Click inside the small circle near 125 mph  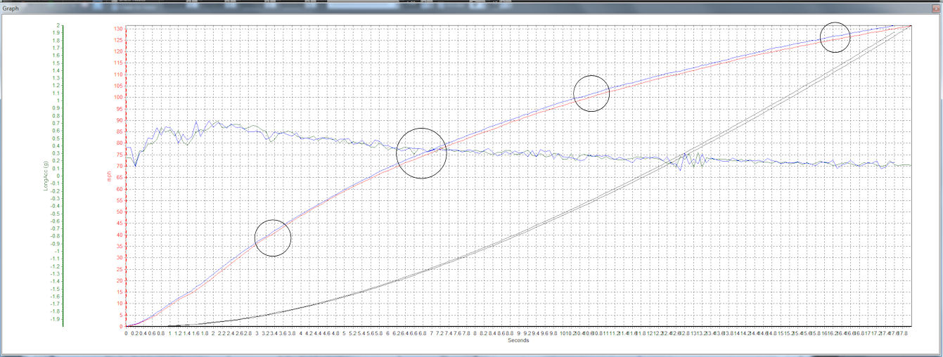(835, 36)
